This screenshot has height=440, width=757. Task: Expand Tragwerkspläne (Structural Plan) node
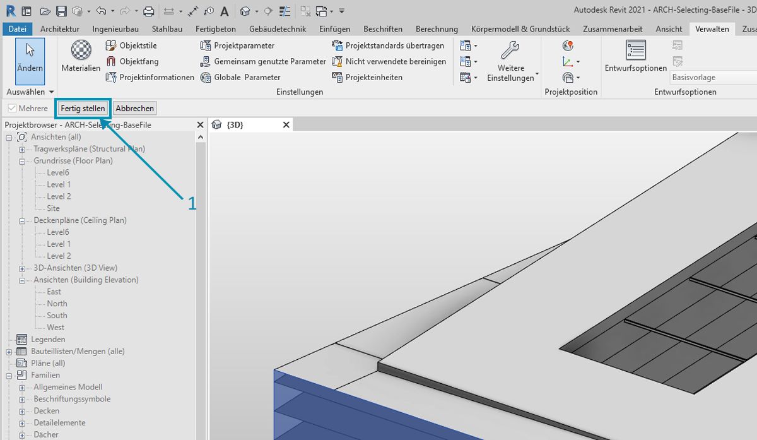pyautogui.click(x=21, y=149)
